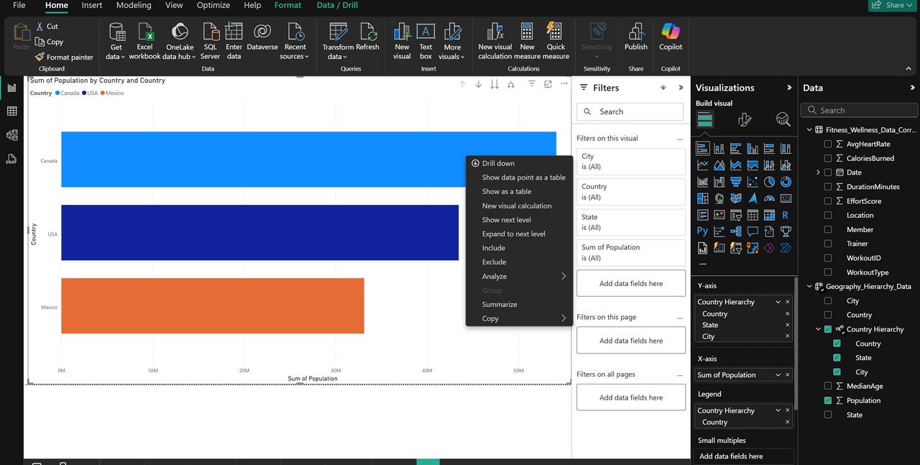Click Format painter
This screenshot has height=465, width=920.
click(64, 57)
